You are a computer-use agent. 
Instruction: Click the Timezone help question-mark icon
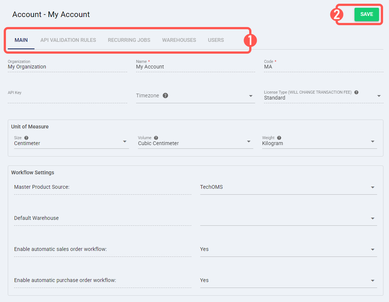[x=165, y=95]
